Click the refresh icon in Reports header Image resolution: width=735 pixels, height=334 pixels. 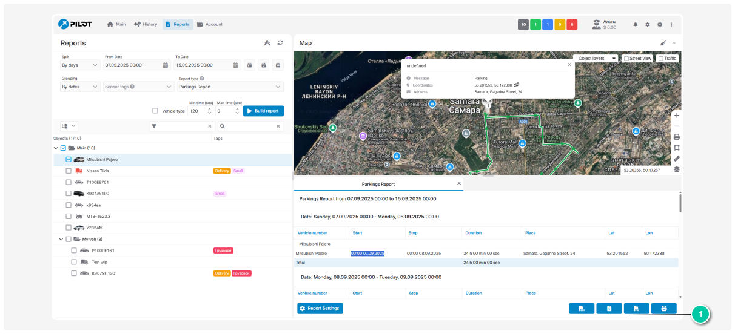coord(280,43)
